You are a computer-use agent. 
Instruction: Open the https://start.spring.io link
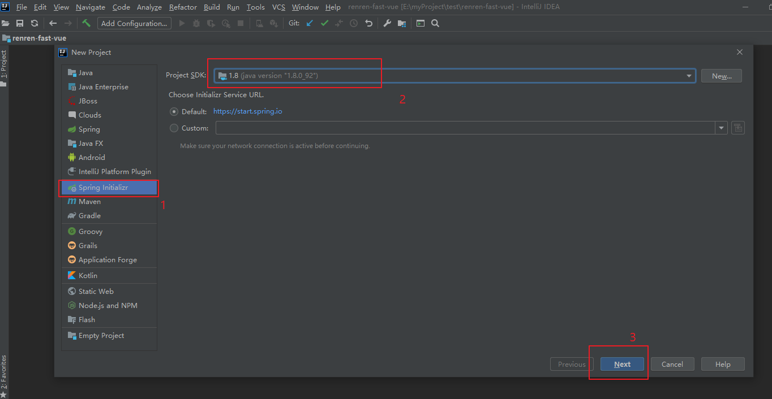[248, 111]
